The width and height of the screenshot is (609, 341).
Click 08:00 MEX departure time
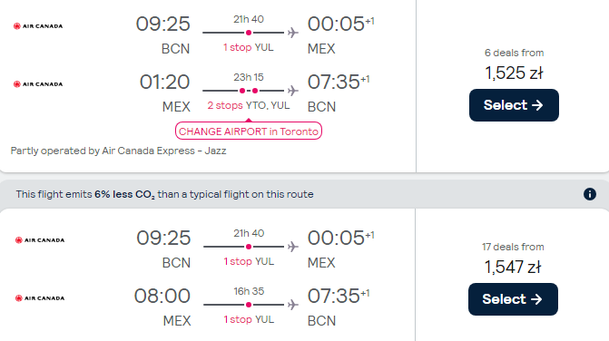click(162, 296)
